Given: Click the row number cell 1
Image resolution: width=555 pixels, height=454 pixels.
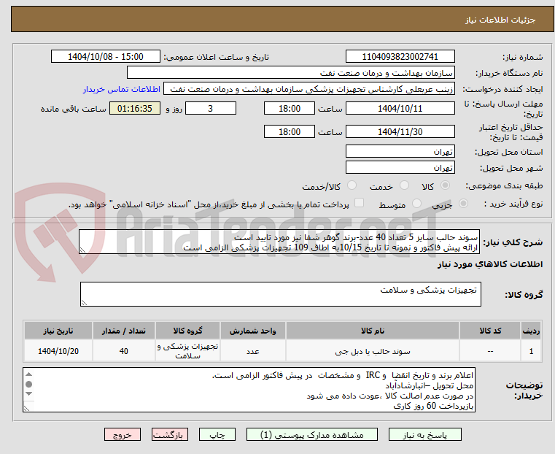Looking at the screenshot, I should [531, 351].
